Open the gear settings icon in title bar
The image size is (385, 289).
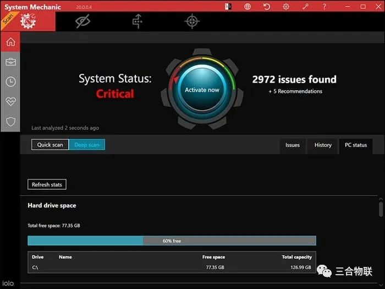click(285, 7)
